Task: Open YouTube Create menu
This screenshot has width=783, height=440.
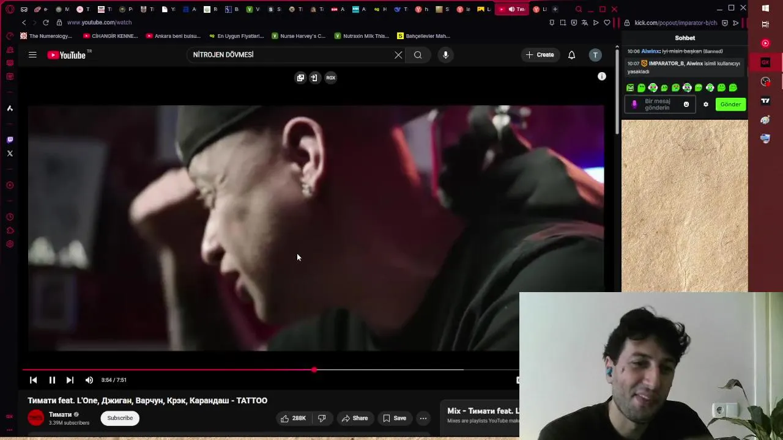Action: pyautogui.click(x=540, y=55)
